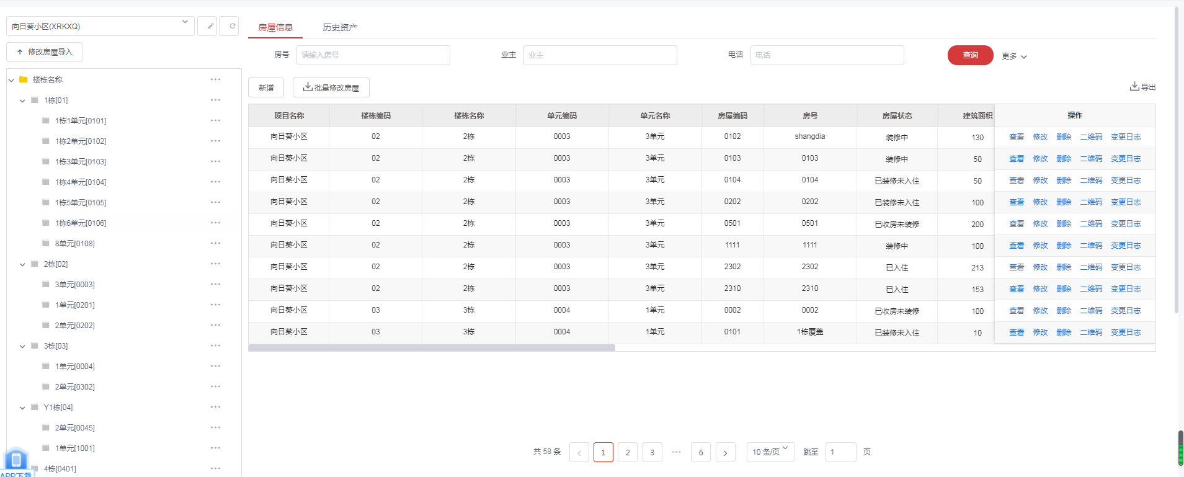
Task: Open the ellipsis menu for 1栋[01]
Action: coord(215,100)
